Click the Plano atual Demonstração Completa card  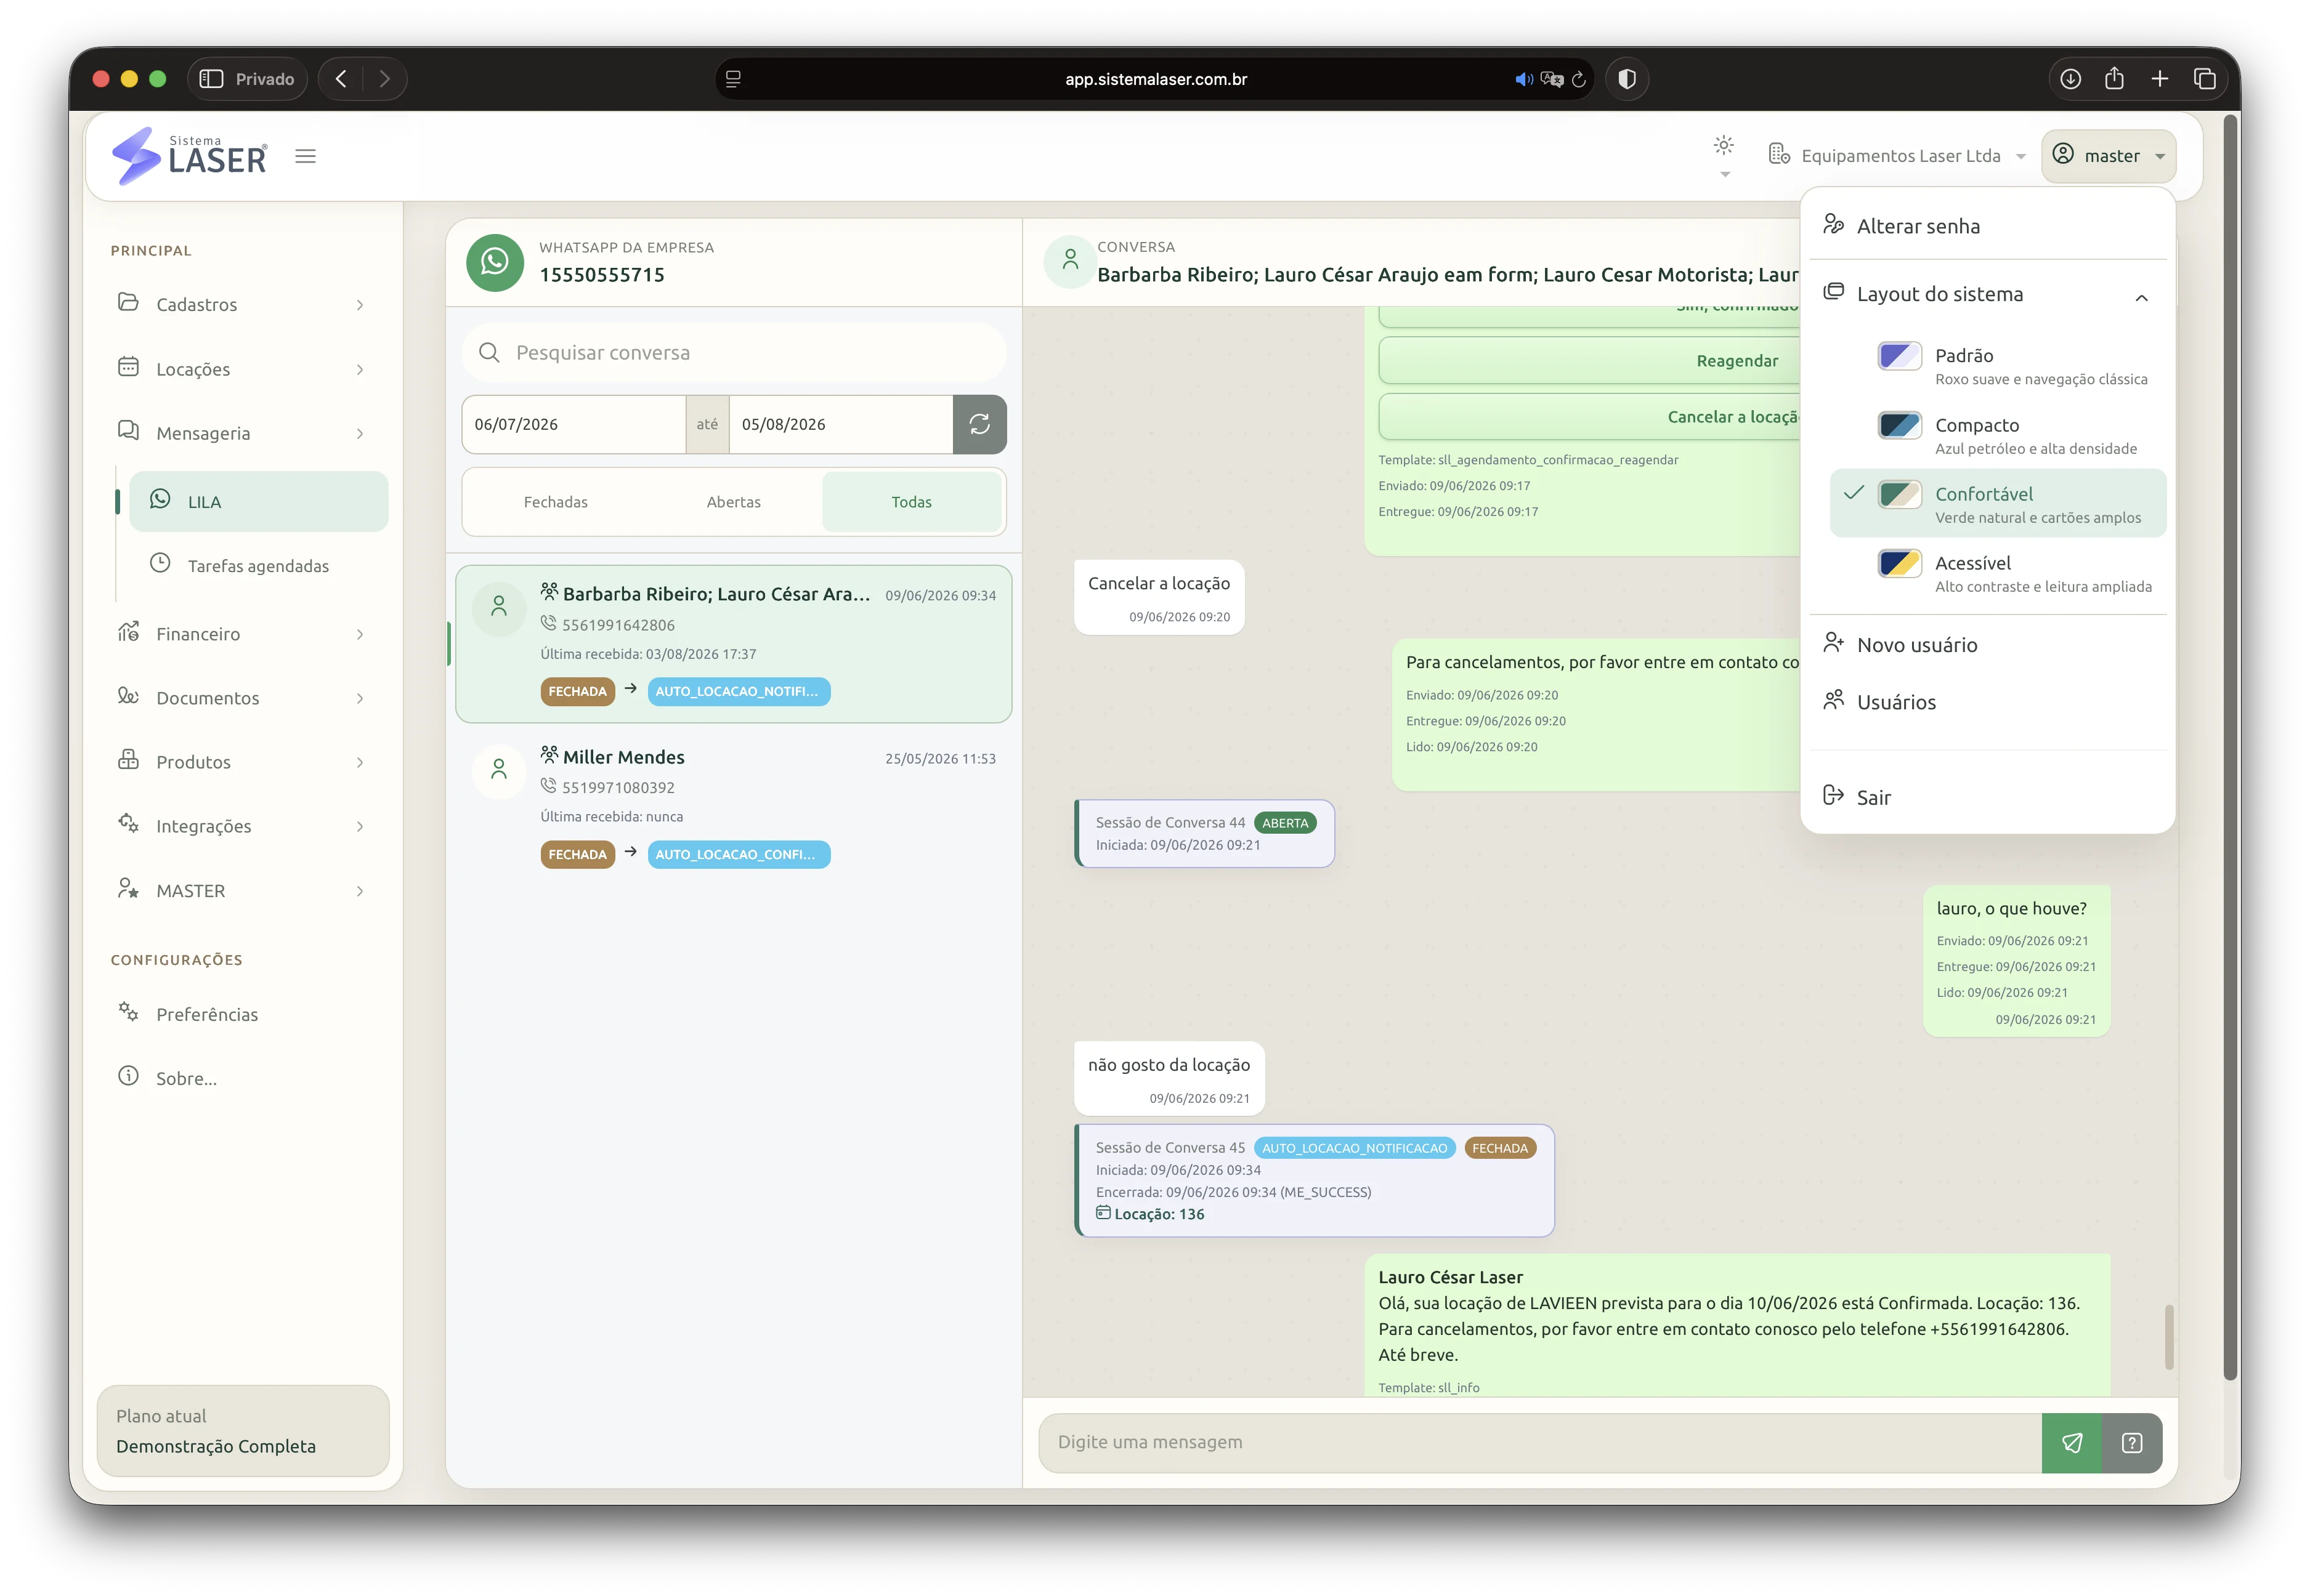click(x=243, y=1431)
